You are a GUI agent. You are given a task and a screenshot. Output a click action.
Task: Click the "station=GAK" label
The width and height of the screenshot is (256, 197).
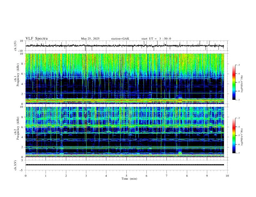pos(120,39)
